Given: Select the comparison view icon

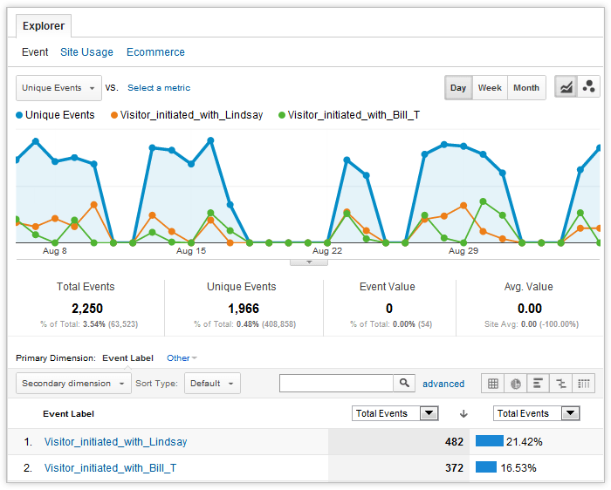Looking at the screenshot, I should [x=561, y=383].
